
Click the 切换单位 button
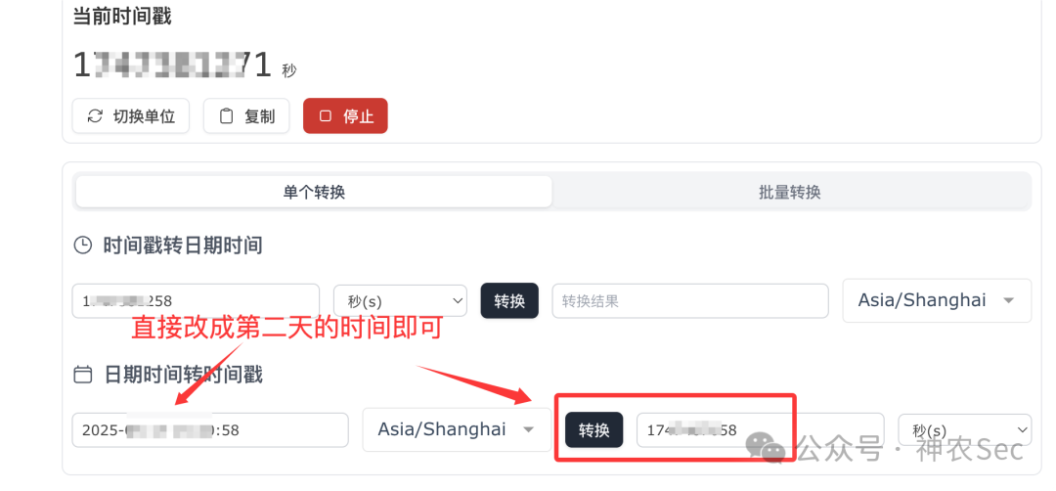131,115
